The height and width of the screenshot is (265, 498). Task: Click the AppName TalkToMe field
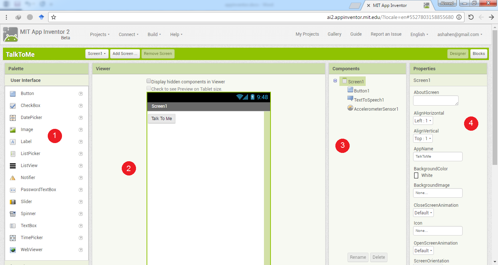(x=438, y=157)
